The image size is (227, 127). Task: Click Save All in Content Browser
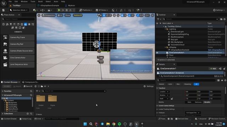point(28,86)
